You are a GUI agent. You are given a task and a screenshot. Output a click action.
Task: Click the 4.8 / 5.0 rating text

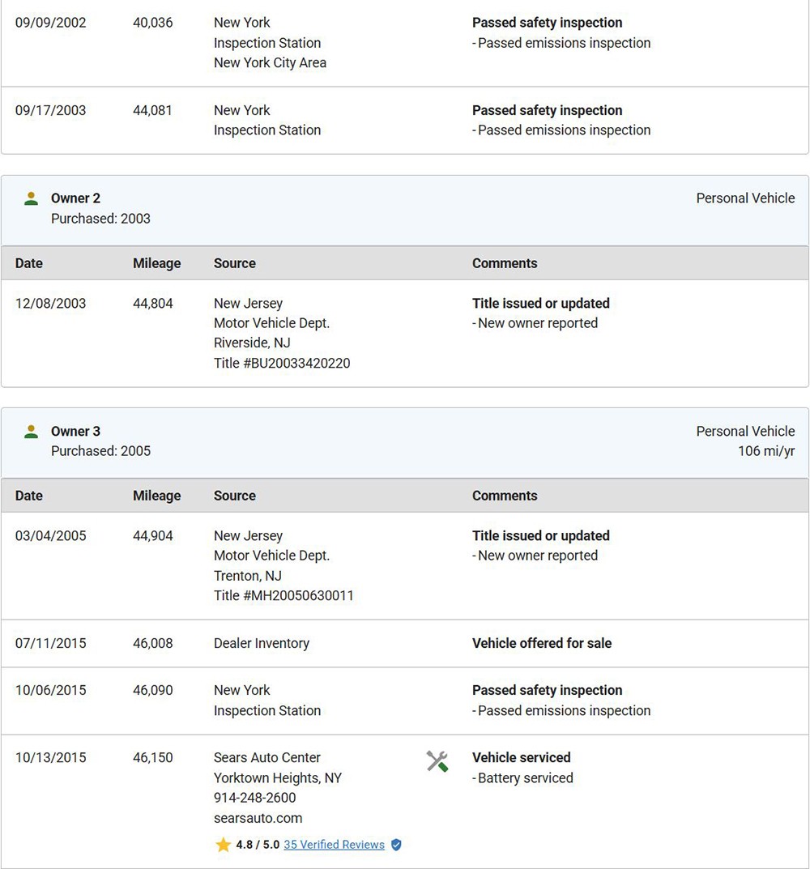click(258, 845)
